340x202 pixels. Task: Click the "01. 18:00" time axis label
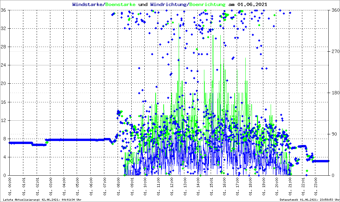click(251, 186)
